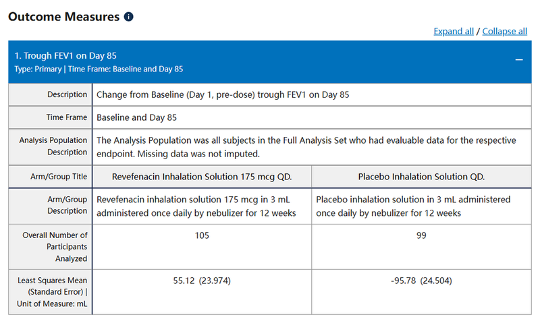
Task: Select the Time Frame row label
Action: pos(67,117)
